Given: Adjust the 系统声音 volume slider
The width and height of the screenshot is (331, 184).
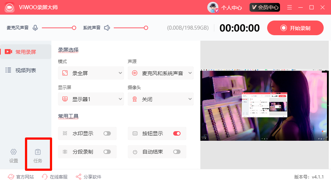Looking at the screenshot, I should click(x=131, y=28).
